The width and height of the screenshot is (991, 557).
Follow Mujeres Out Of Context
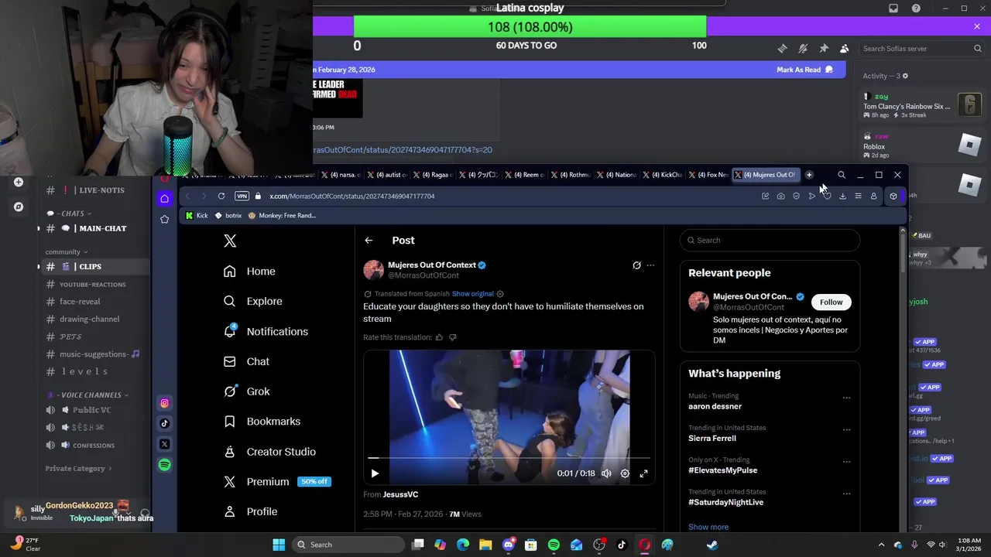(831, 302)
